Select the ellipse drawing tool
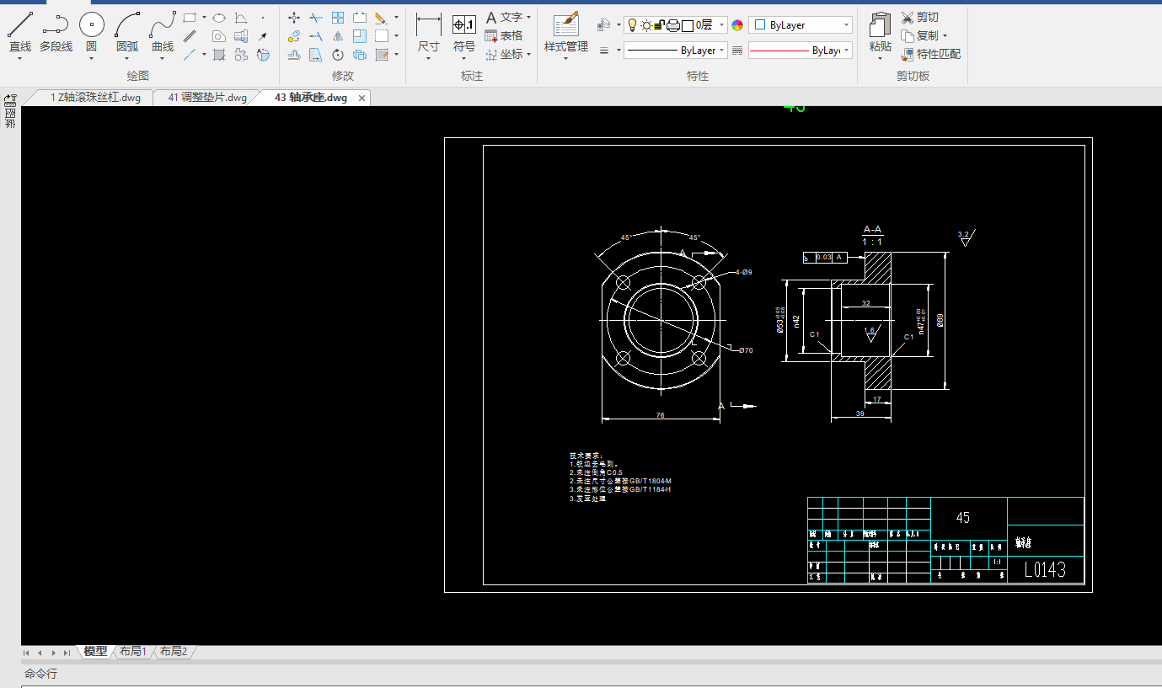 [218, 17]
